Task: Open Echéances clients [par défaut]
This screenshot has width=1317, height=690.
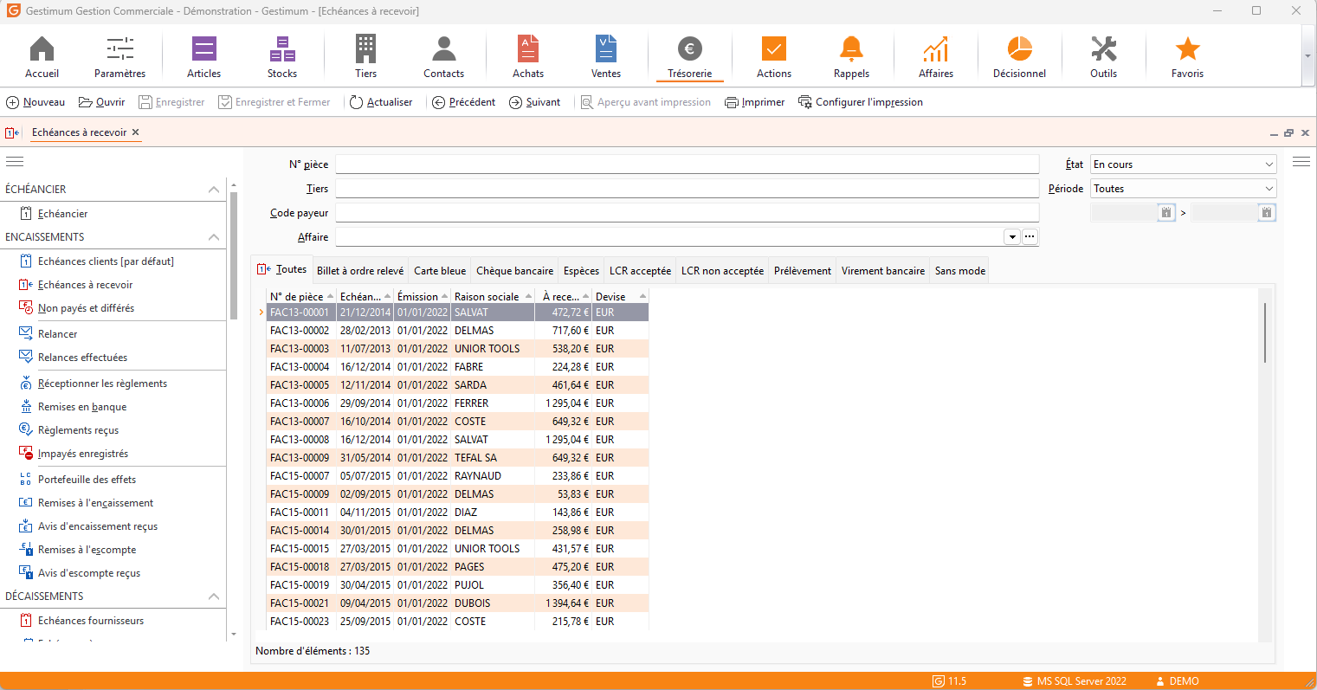Action: click(106, 261)
